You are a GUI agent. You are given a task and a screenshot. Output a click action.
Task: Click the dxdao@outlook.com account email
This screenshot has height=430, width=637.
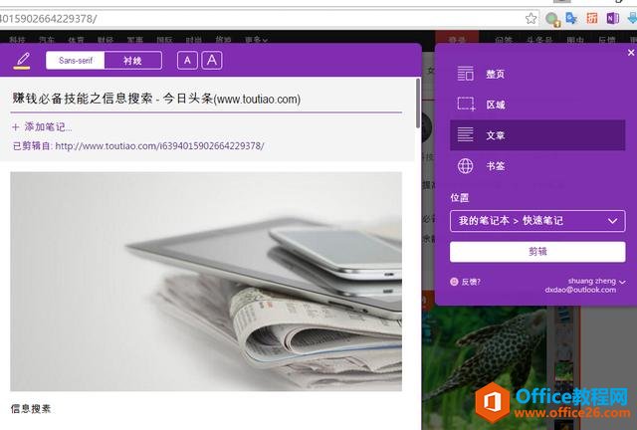580,290
